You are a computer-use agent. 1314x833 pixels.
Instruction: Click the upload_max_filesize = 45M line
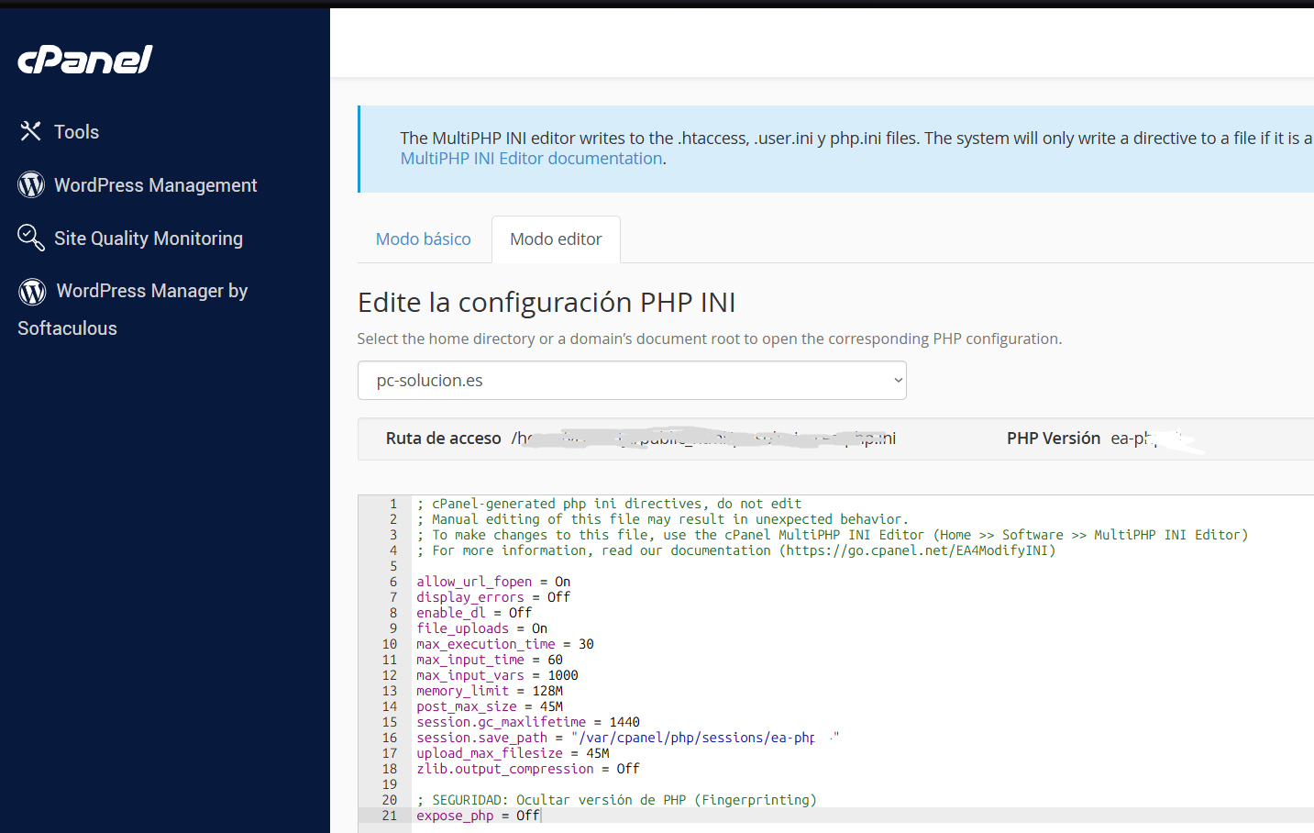coord(513,753)
